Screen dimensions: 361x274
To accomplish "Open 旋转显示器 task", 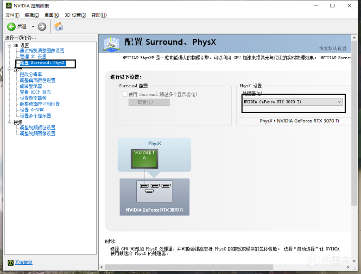I will [31, 86].
